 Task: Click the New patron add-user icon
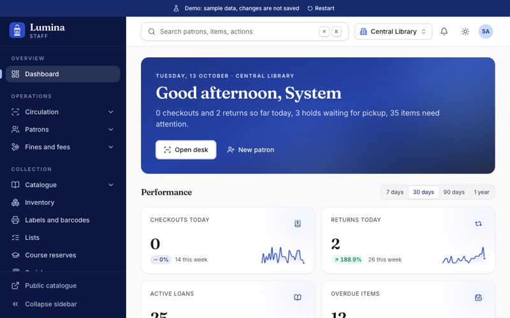tap(231, 149)
